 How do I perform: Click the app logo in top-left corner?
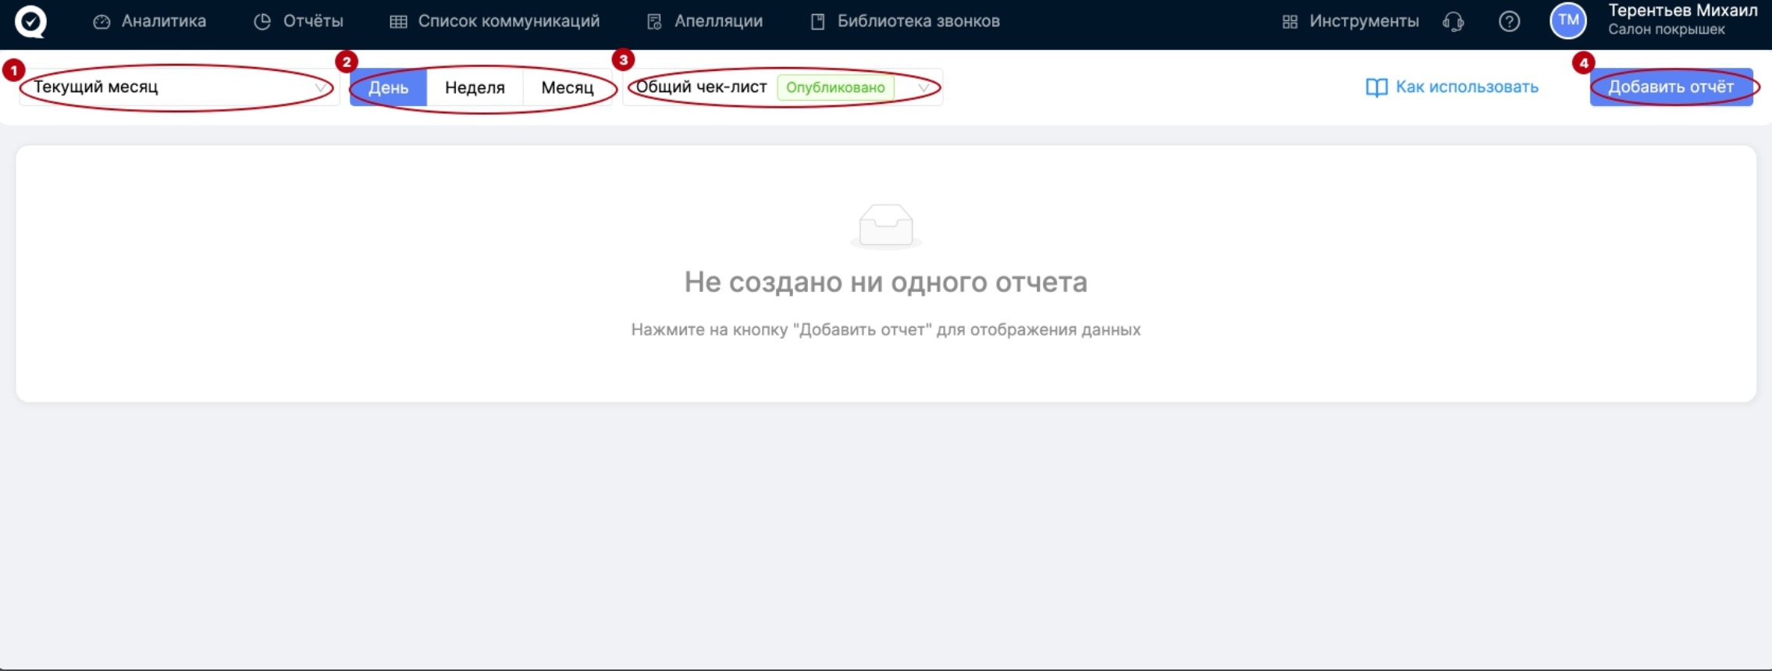click(30, 21)
